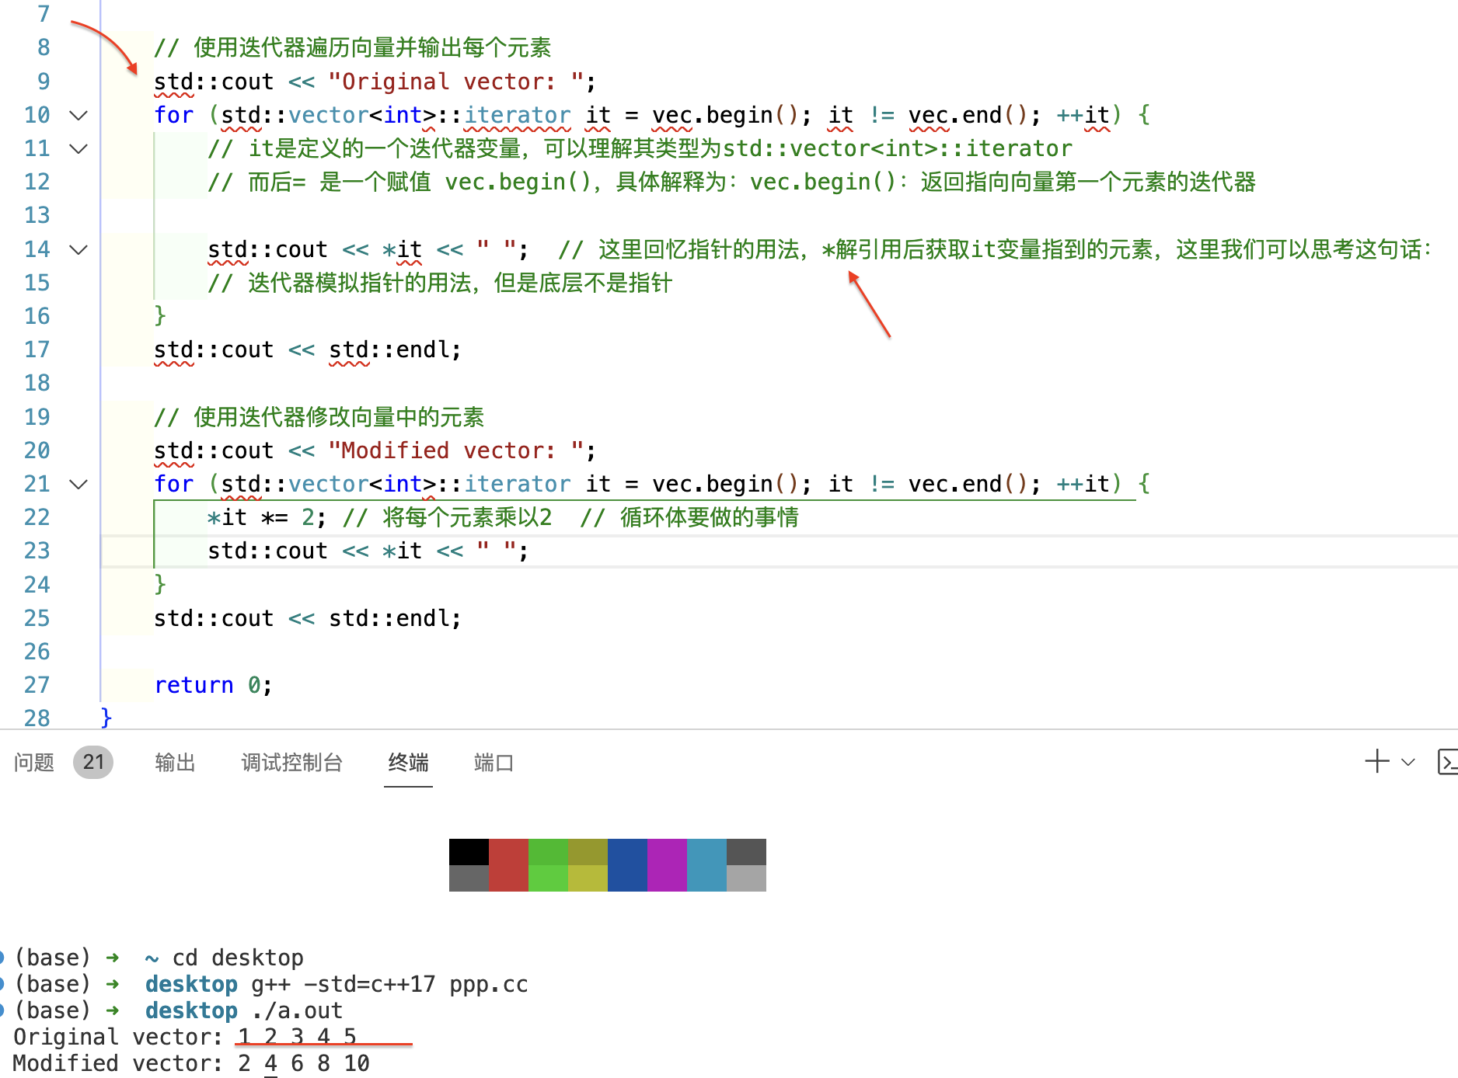Click line number 27 in the gutter

pos(37,686)
